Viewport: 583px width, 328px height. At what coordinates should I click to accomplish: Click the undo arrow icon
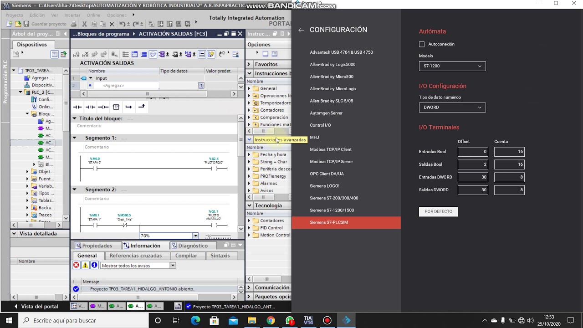[122, 24]
